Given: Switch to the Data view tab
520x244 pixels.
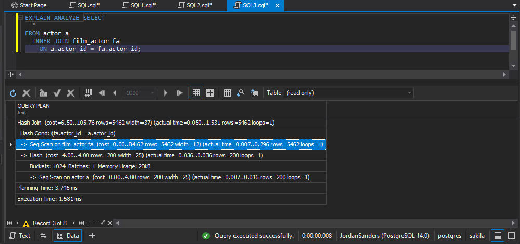Looking at the screenshot, I should point(68,236).
